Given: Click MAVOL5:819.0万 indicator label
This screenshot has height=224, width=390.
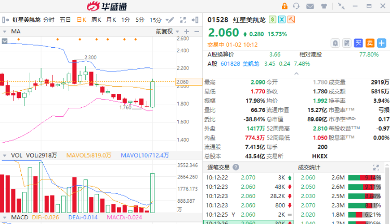Looking at the screenshot, I should [x=88, y=156].
